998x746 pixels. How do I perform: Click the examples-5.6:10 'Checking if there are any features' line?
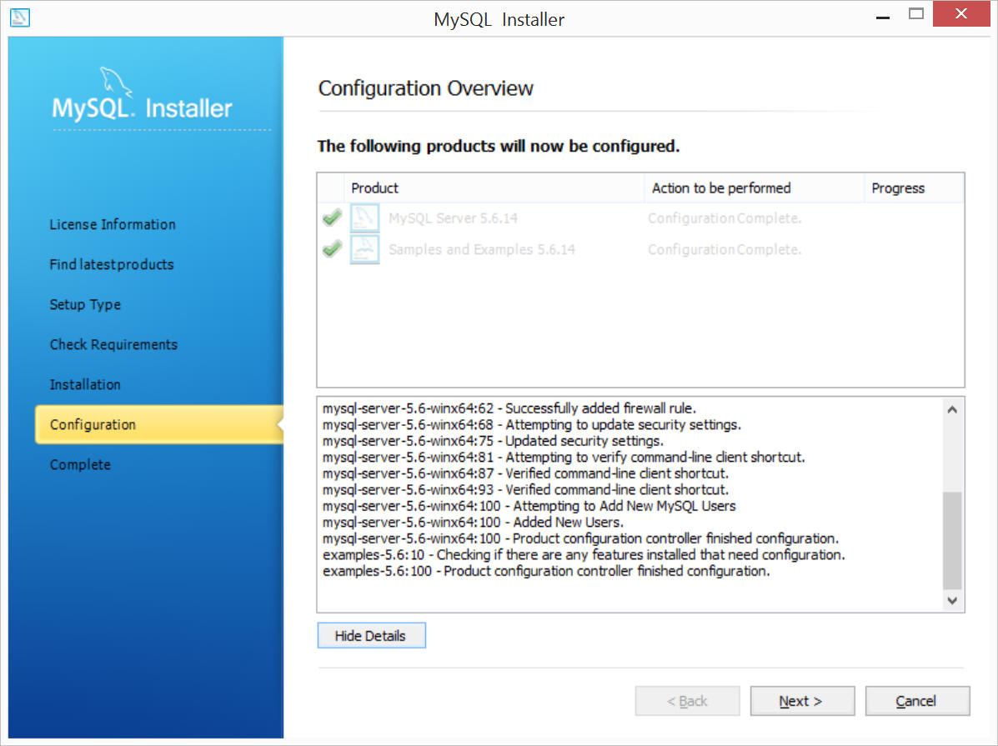(584, 555)
